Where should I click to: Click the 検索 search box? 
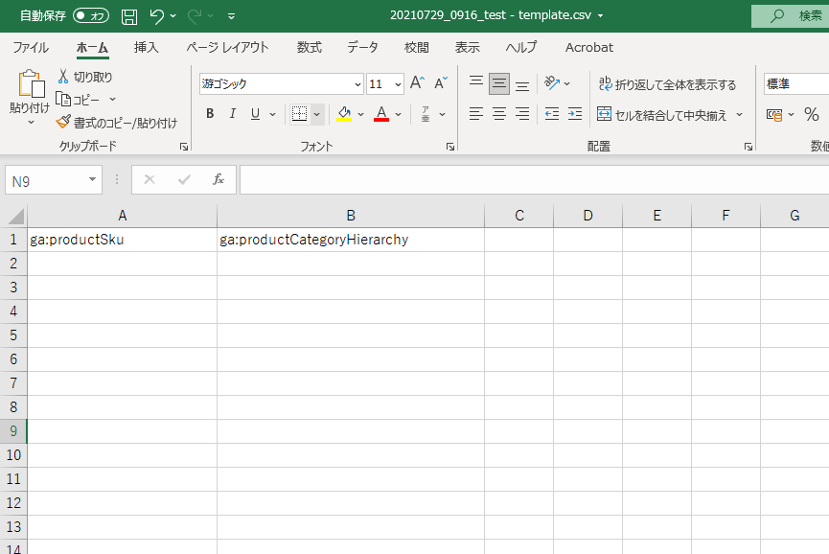coord(791,16)
